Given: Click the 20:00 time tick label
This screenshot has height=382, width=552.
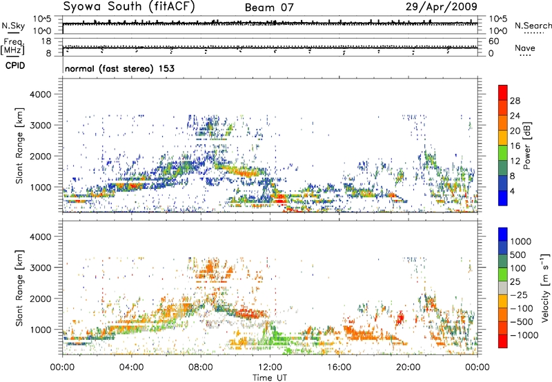Looking at the screenshot, I should [408, 368].
